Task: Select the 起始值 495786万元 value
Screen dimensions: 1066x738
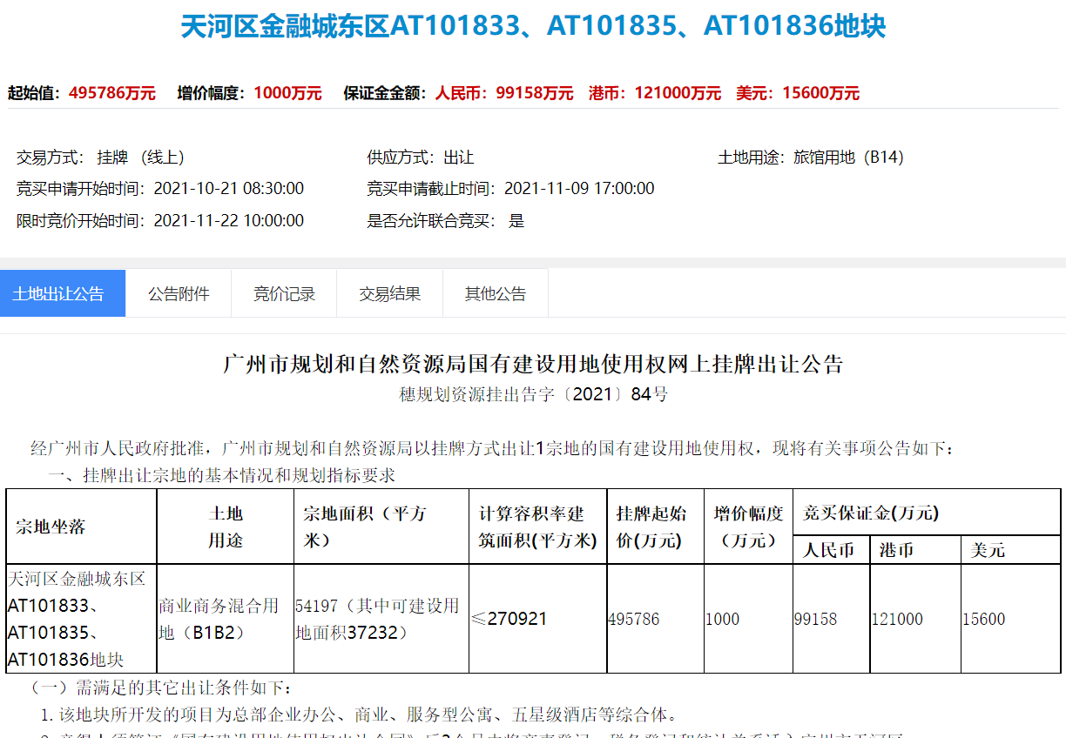Action: click(111, 93)
